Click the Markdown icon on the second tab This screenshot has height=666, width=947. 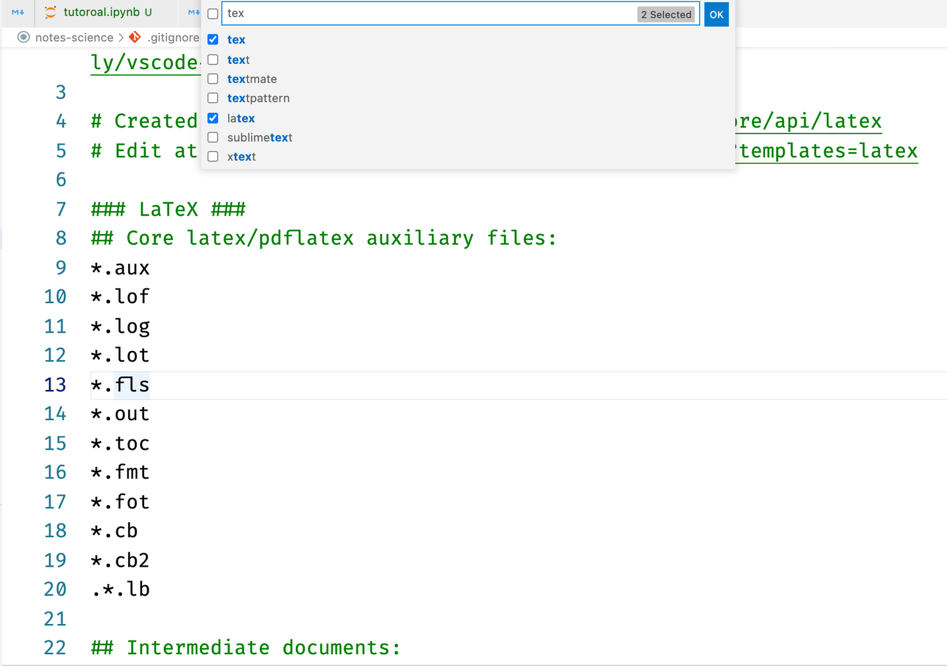(x=195, y=12)
